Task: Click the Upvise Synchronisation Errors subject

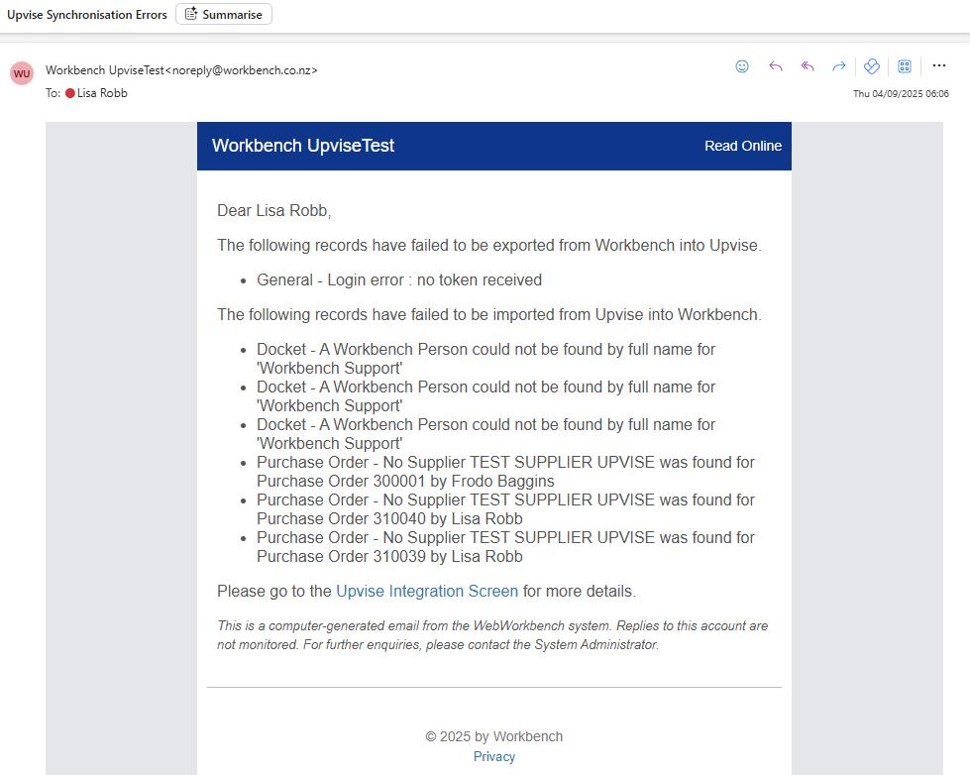Action: coord(86,15)
